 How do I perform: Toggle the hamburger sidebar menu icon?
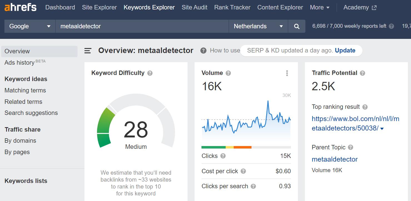coord(88,51)
